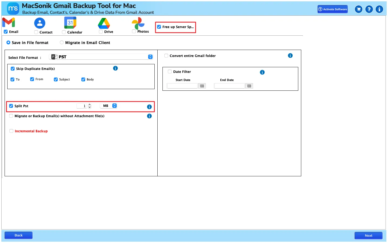Click the Google Drive icon
The image size is (388, 243).
coord(104,23)
